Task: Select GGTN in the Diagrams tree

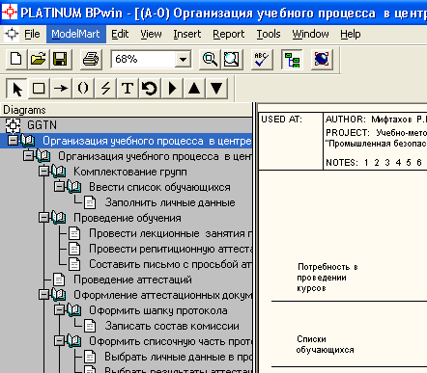Action: pos(42,125)
